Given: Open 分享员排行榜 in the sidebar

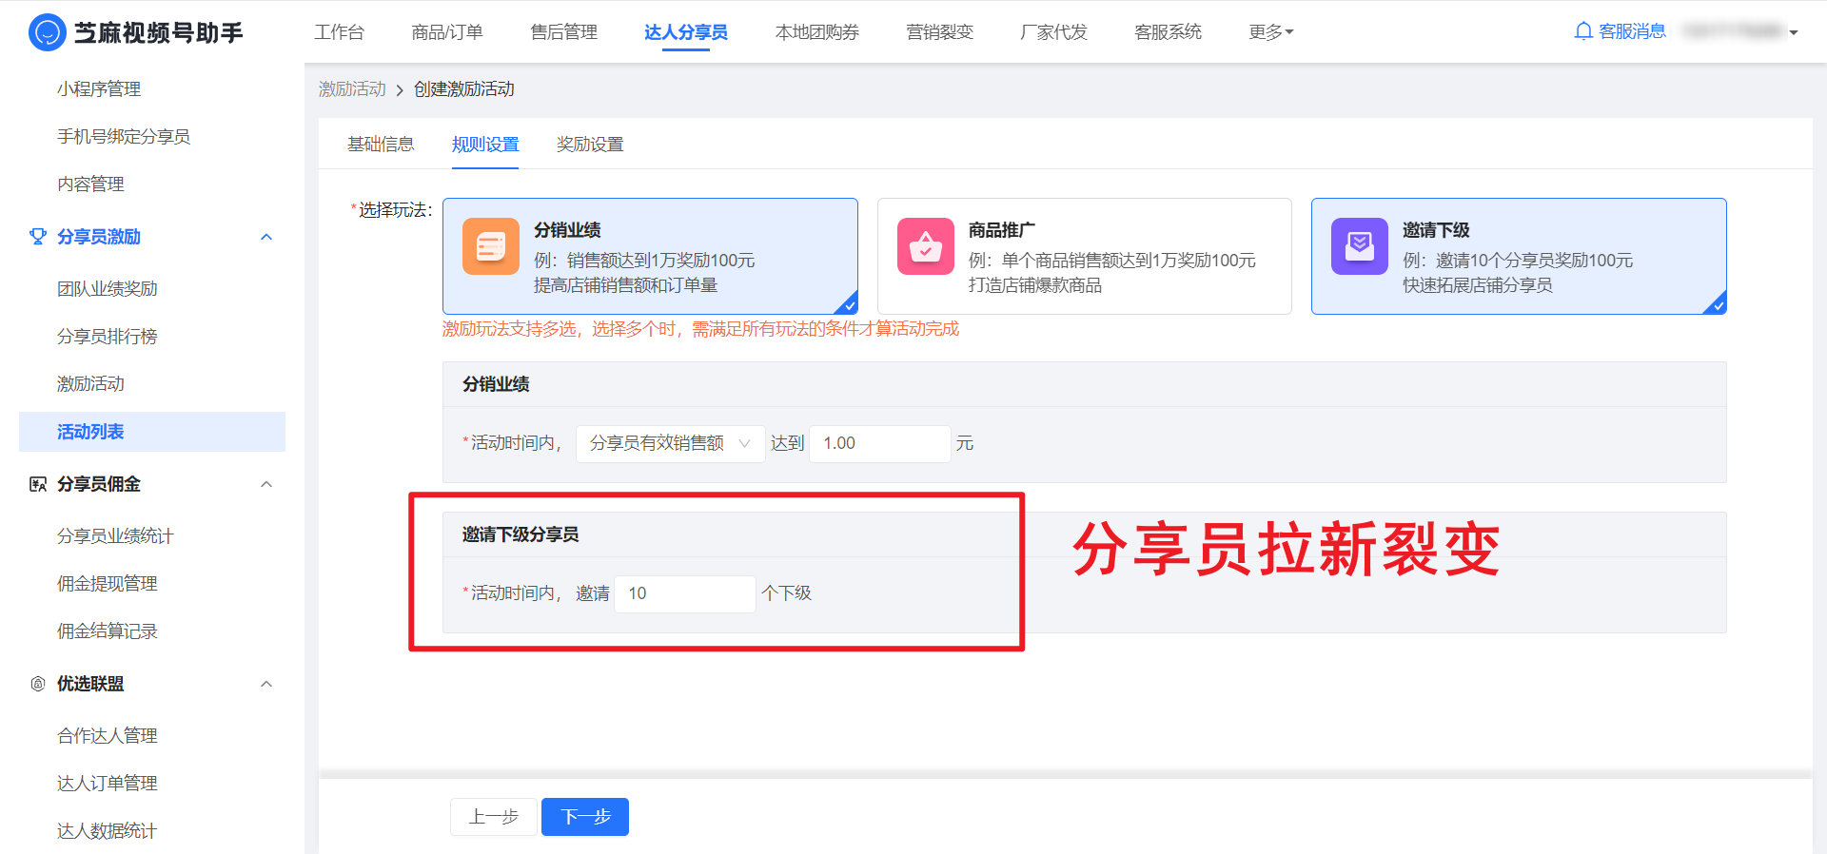Looking at the screenshot, I should pyautogui.click(x=108, y=337).
